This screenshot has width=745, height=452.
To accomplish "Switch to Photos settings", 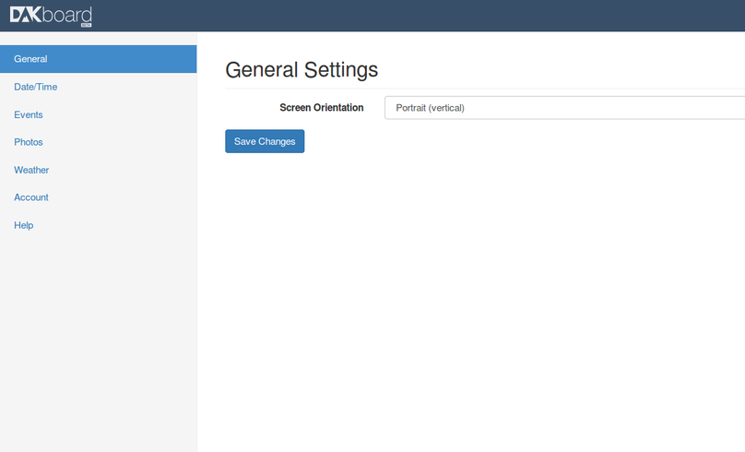I will [x=29, y=142].
